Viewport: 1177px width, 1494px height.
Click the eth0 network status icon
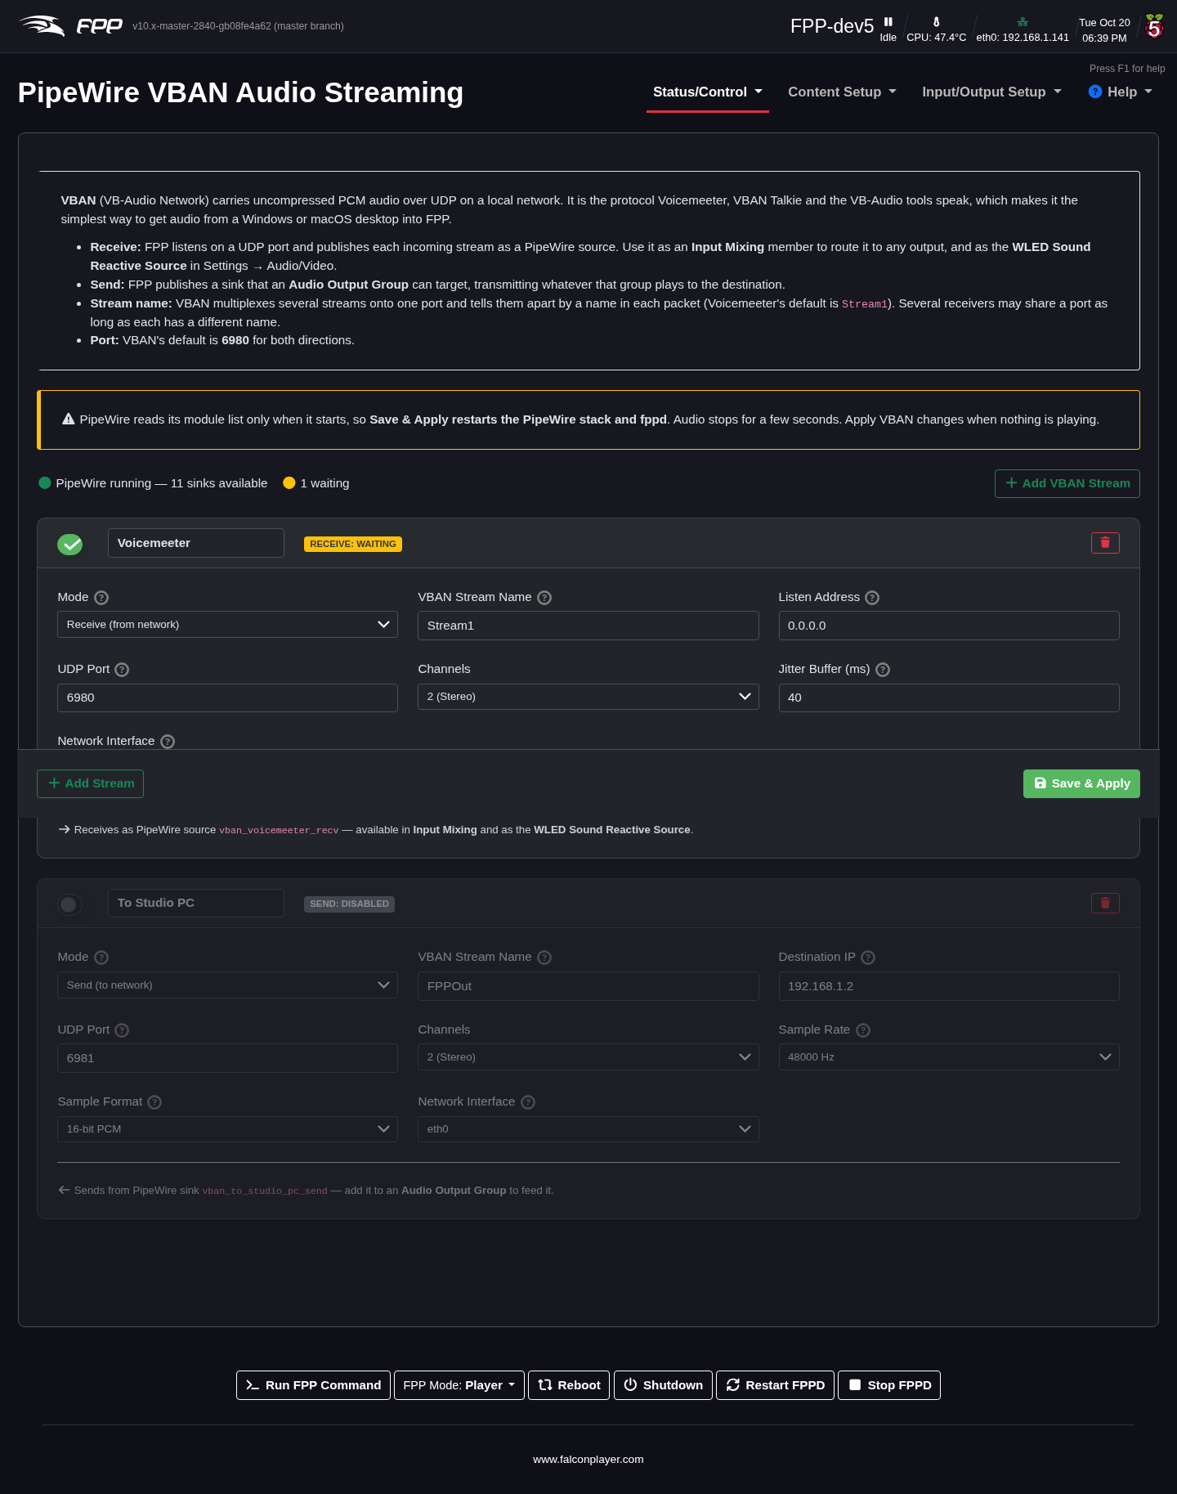[x=1023, y=22]
